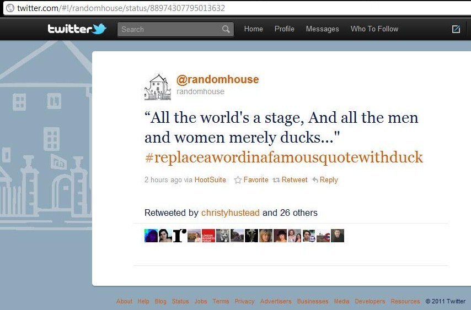Click the Search input field

[175, 29]
